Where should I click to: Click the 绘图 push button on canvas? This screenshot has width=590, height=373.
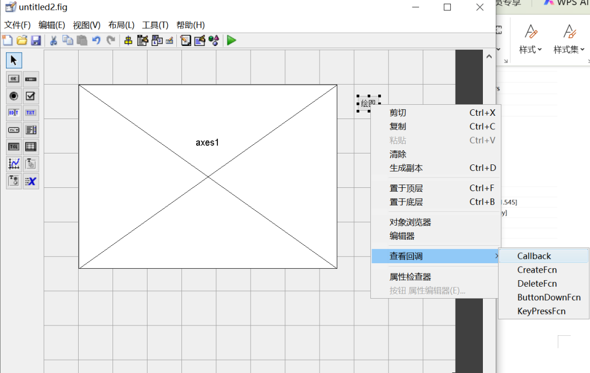(368, 103)
